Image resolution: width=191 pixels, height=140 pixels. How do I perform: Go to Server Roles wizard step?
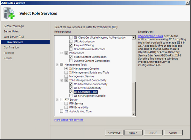click(x=11, y=31)
